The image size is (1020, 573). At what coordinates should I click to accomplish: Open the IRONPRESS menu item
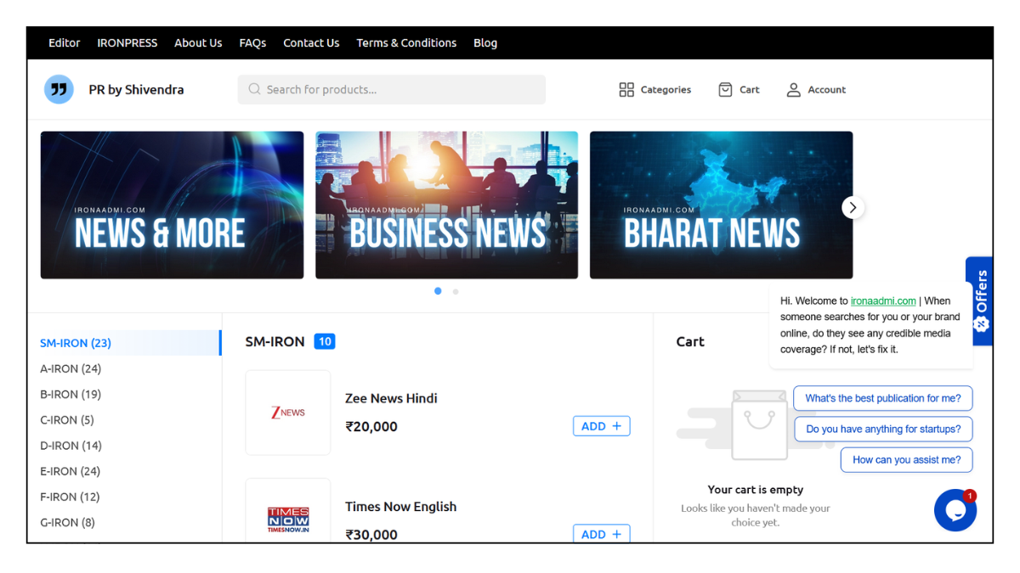[127, 42]
